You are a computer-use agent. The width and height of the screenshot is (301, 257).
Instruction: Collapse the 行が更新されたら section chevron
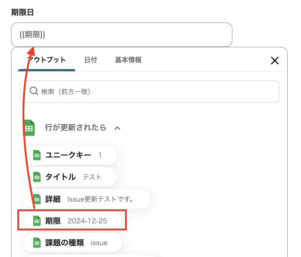pyautogui.click(x=118, y=128)
